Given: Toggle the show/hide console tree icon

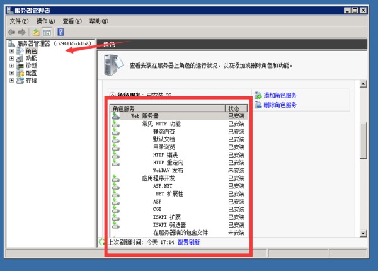Looking at the screenshot, I should coord(47,32).
